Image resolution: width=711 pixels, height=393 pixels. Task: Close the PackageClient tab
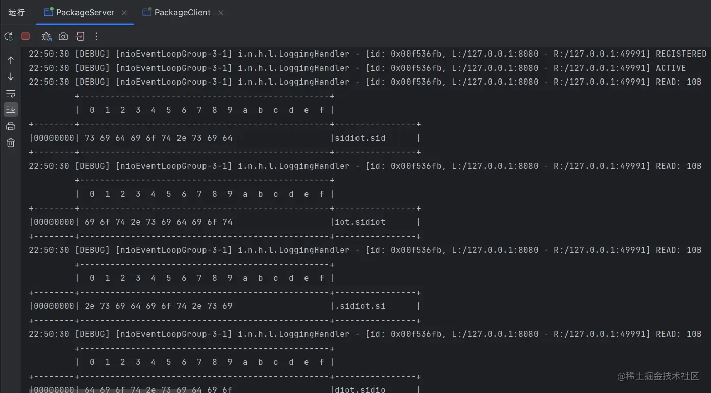click(x=221, y=13)
